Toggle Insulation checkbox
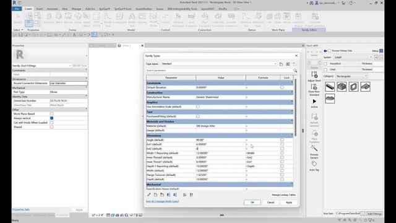396x223 pixels. pyautogui.click(x=325, y=64)
